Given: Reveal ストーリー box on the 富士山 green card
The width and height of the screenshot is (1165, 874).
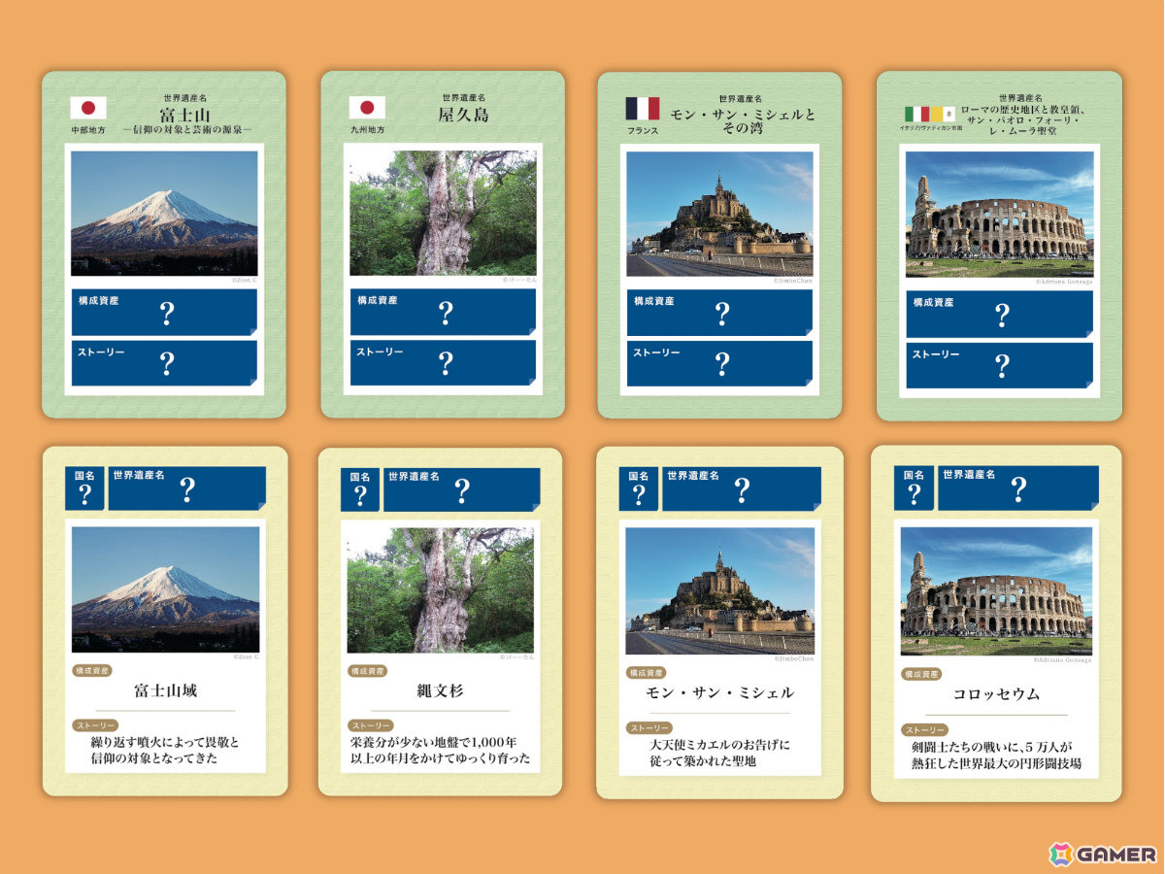Looking at the screenshot, I should pos(164,363).
